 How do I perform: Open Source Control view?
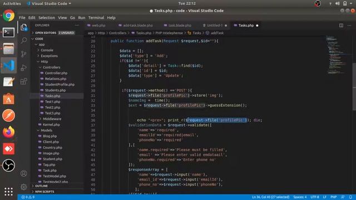point(24,54)
